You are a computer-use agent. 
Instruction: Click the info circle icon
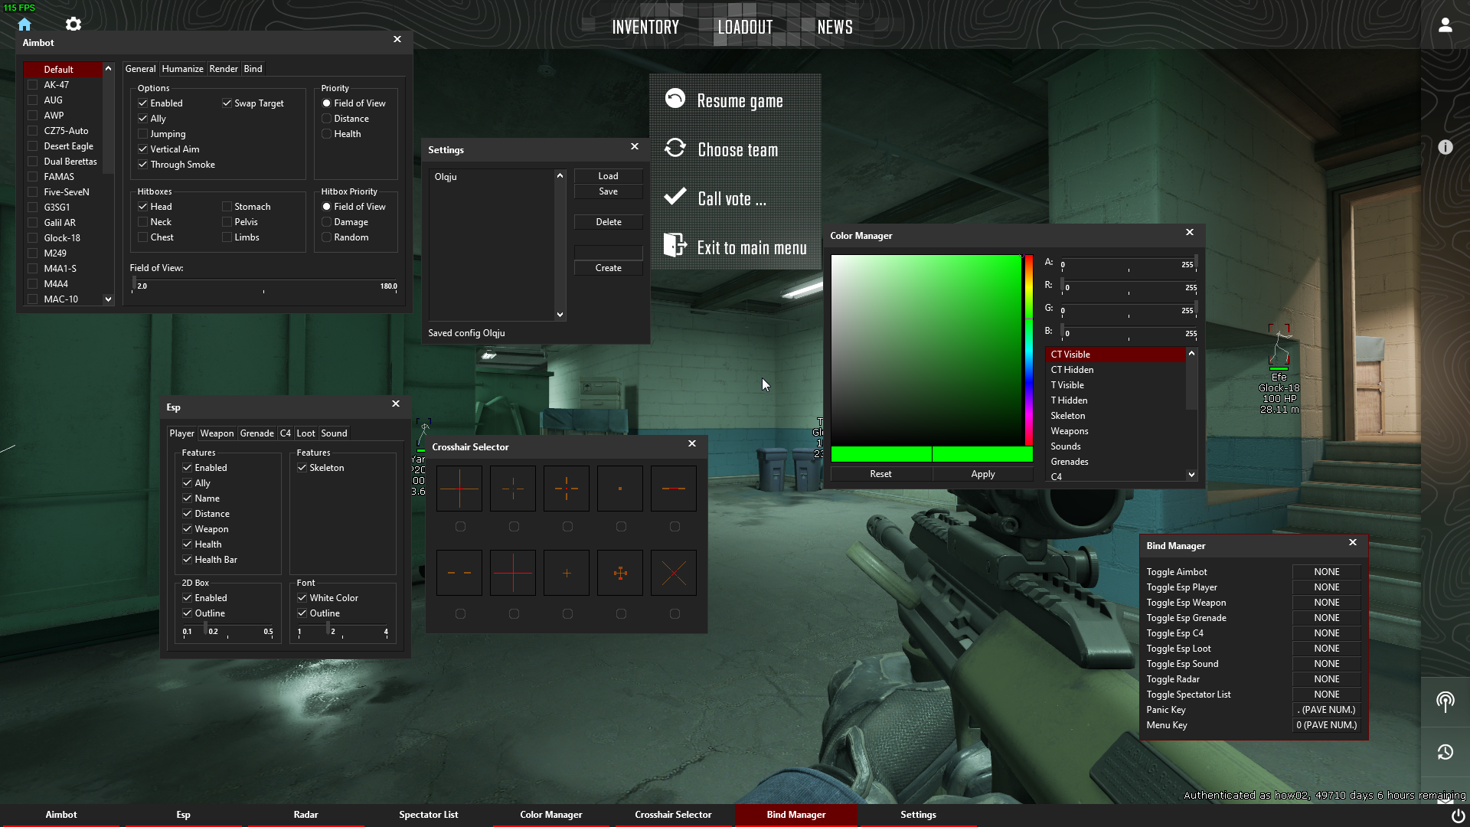pos(1445,147)
